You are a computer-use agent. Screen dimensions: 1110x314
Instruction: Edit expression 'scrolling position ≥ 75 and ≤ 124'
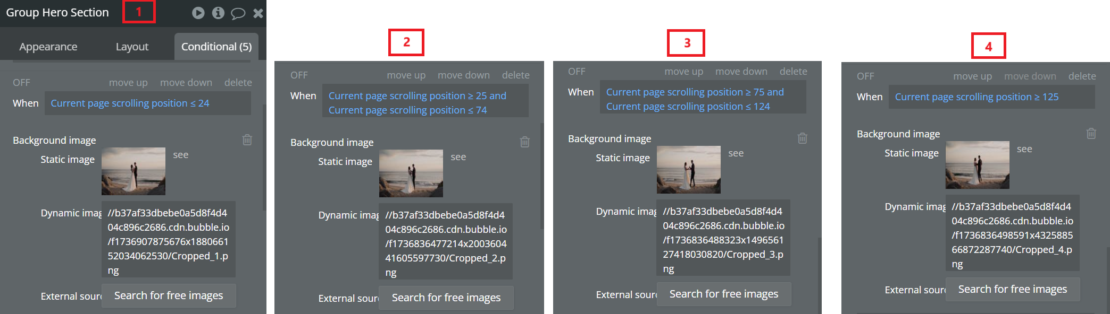pos(703,99)
